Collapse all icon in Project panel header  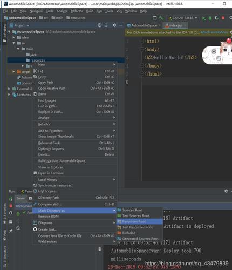click(x=106, y=25)
